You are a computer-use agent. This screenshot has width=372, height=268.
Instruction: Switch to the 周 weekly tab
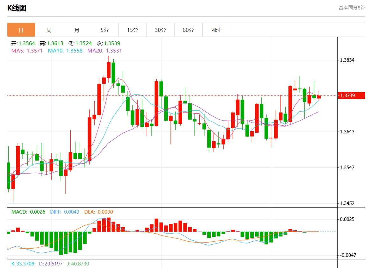(49, 30)
